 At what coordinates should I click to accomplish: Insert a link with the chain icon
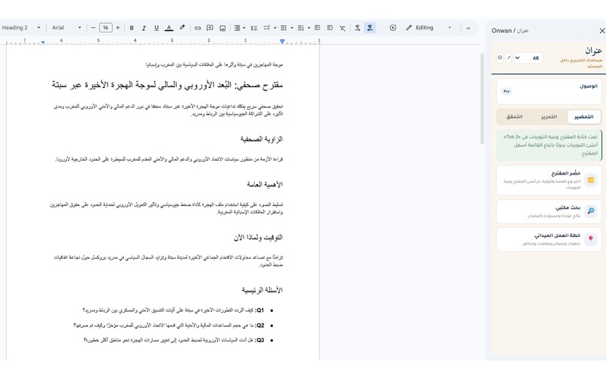coord(198,28)
